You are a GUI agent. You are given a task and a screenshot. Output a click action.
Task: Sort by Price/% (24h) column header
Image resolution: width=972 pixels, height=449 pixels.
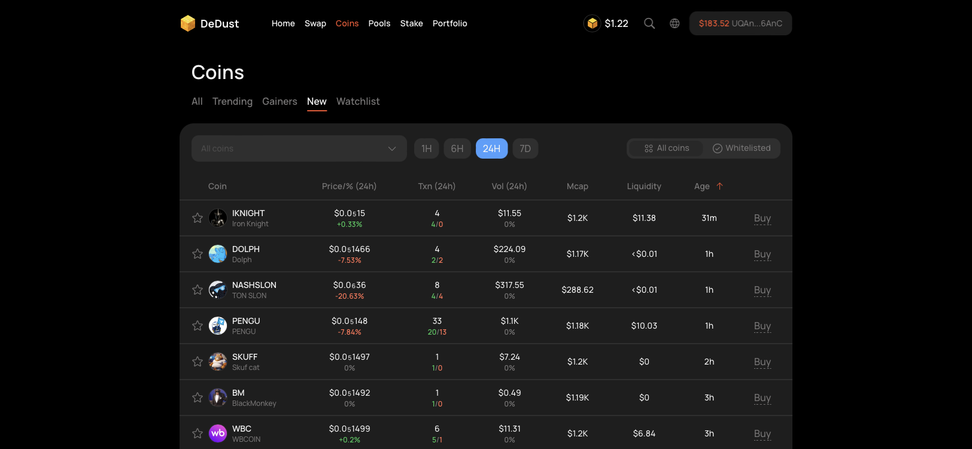350,186
